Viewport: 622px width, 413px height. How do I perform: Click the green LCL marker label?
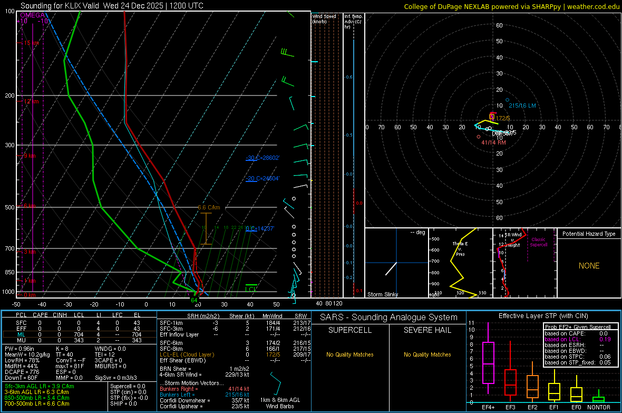click(251, 289)
